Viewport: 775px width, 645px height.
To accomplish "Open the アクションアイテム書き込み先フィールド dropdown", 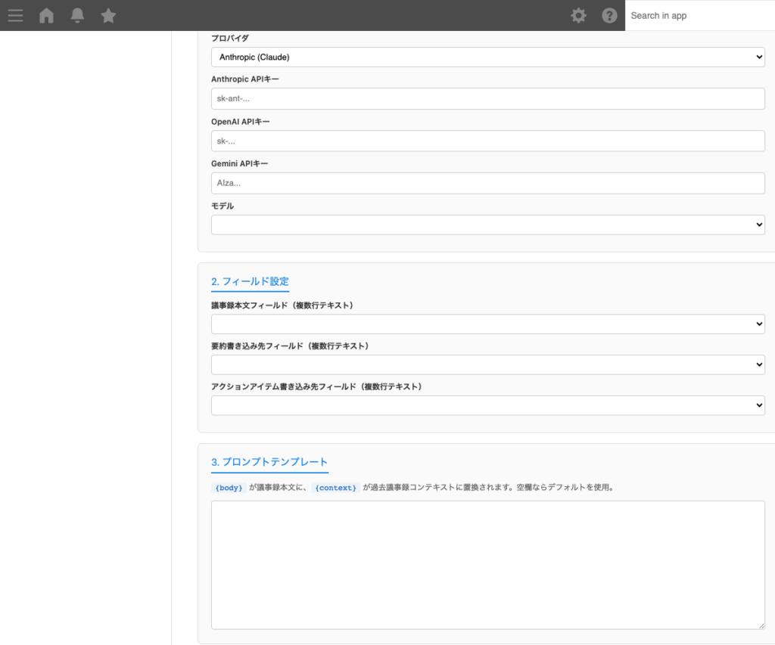I will [487, 405].
